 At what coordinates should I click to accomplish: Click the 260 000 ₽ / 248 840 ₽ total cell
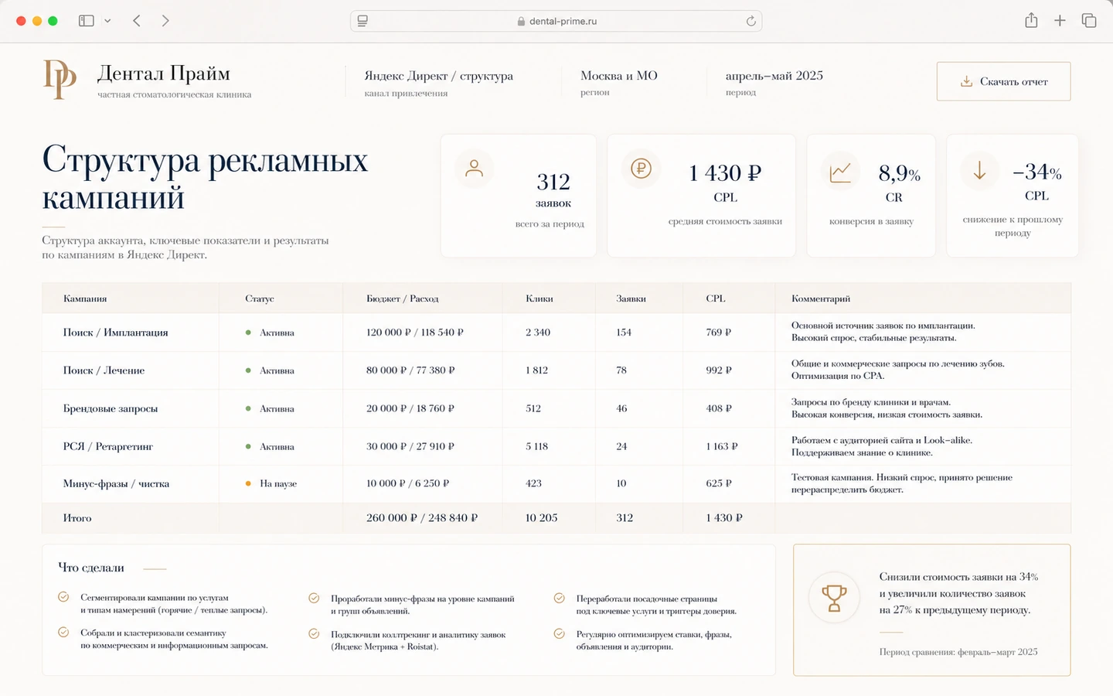(x=422, y=518)
